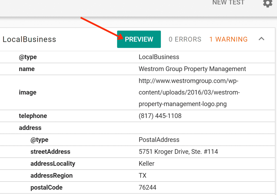Click the telephone property label
The height and width of the screenshot is (195, 277).
pos(33,116)
